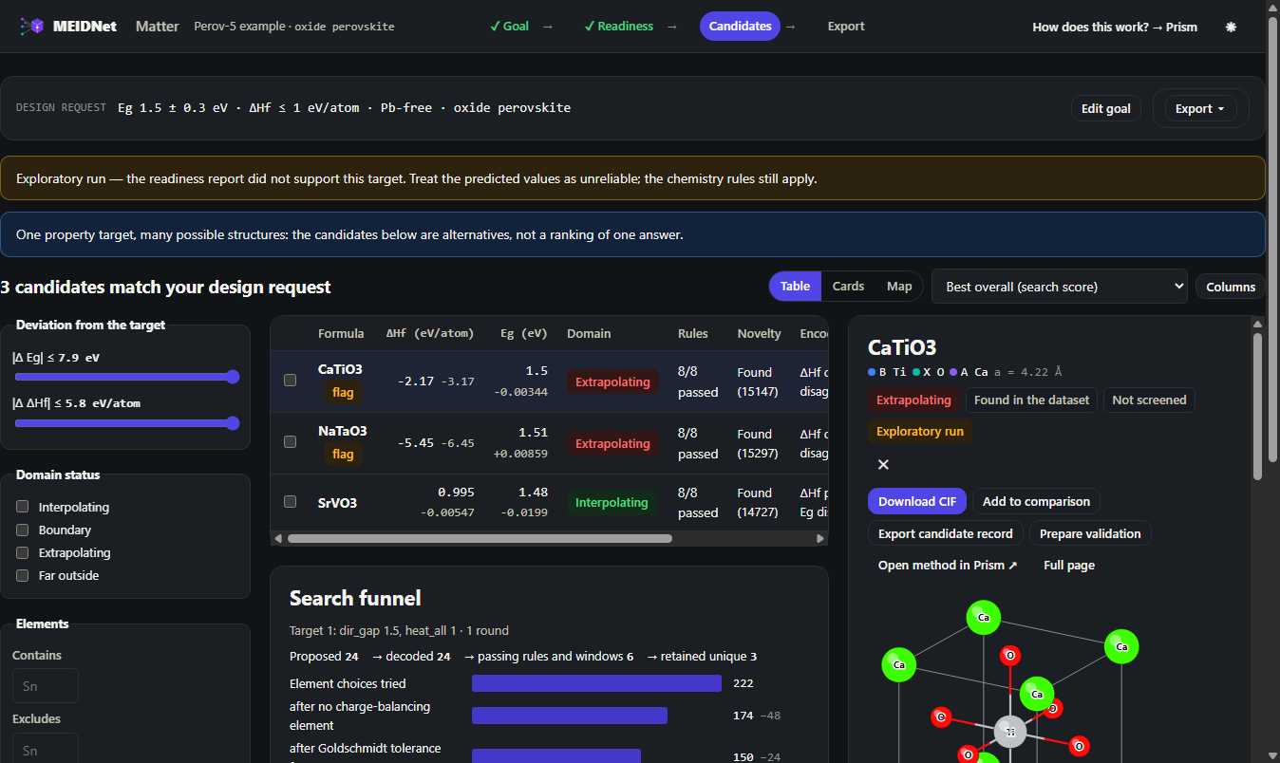1280x763 pixels.
Task: Open the Candidates step
Action: coord(740,27)
